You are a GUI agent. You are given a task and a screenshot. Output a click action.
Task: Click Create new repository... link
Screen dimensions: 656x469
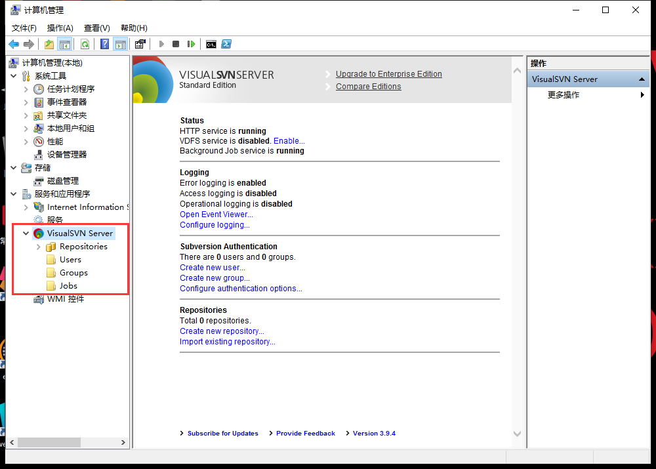click(x=222, y=331)
